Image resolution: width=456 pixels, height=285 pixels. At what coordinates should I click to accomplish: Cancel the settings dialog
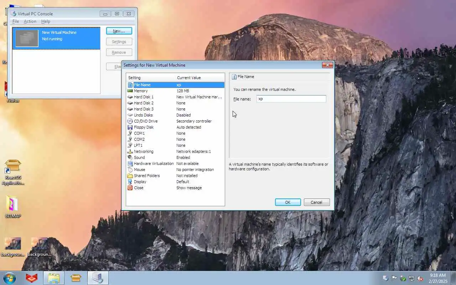point(317,202)
